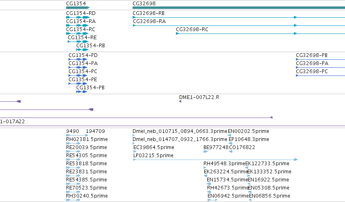
Task: Click the CG1354-PD protein label
Action: [83, 55]
